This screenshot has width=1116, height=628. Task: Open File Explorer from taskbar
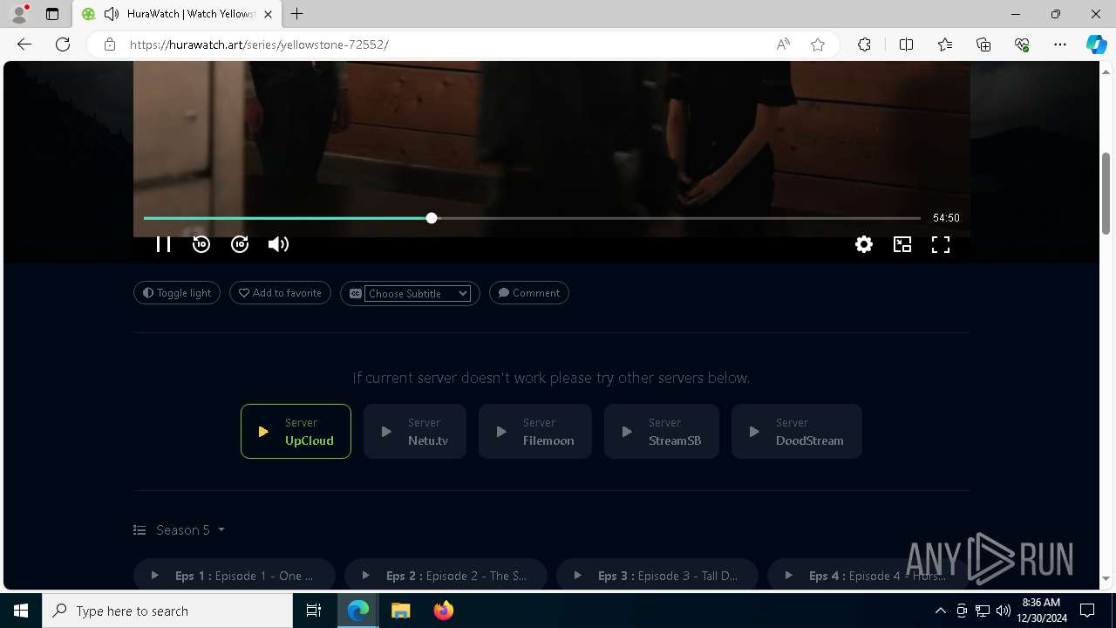(400, 611)
